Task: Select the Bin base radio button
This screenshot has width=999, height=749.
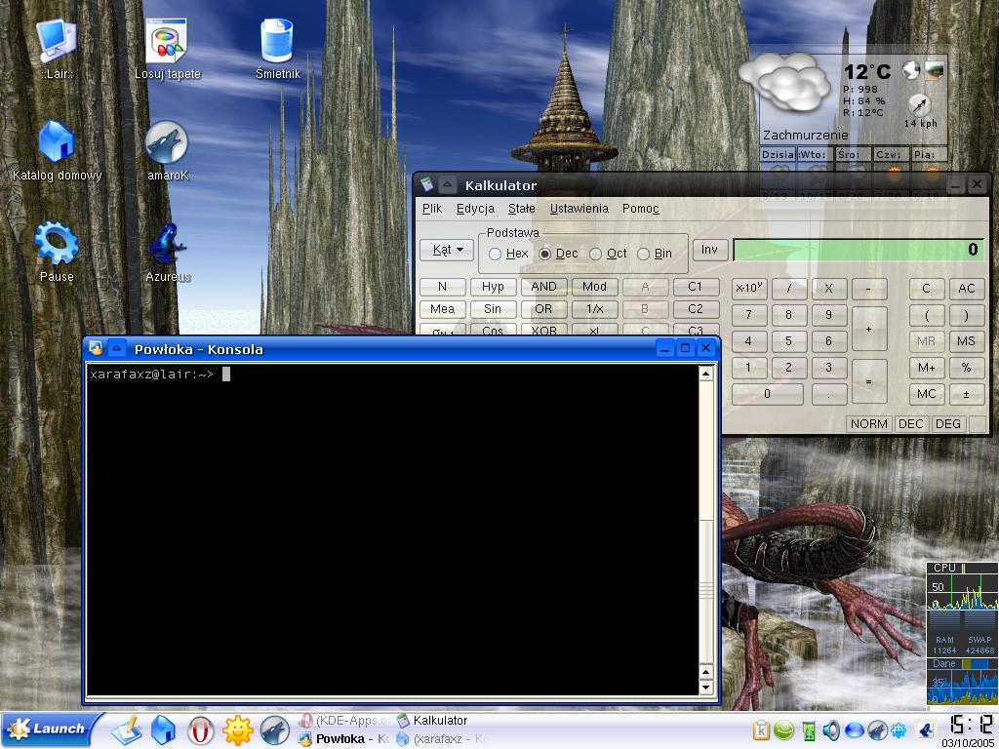Action: tap(644, 254)
